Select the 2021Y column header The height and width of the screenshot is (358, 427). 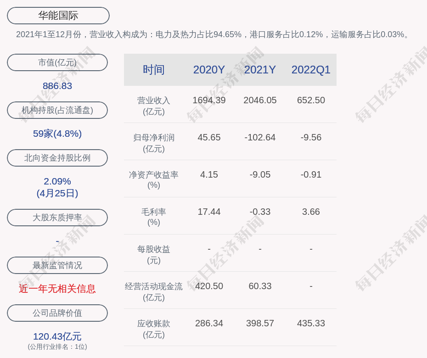click(260, 70)
